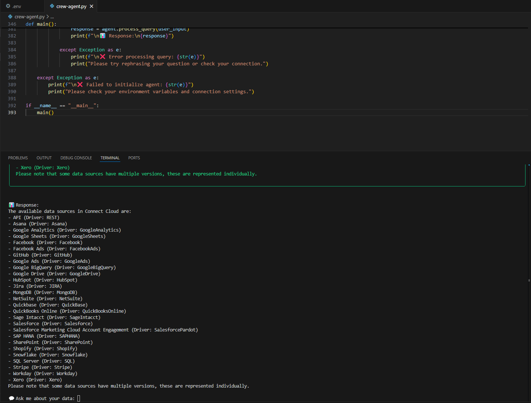This screenshot has width=531, height=403.
Task: Show the DEBUG CONSOLE panel
Action: 76,158
